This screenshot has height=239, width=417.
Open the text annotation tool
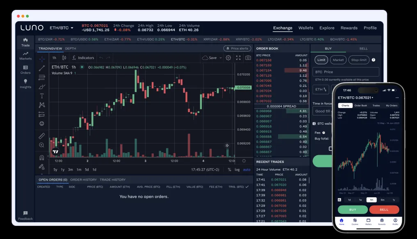click(x=41, y=95)
